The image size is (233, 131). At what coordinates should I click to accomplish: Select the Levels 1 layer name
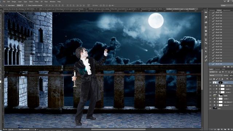coord(228,89)
